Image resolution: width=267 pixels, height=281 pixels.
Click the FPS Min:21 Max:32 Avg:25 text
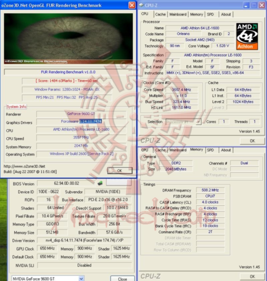tap(67, 97)
